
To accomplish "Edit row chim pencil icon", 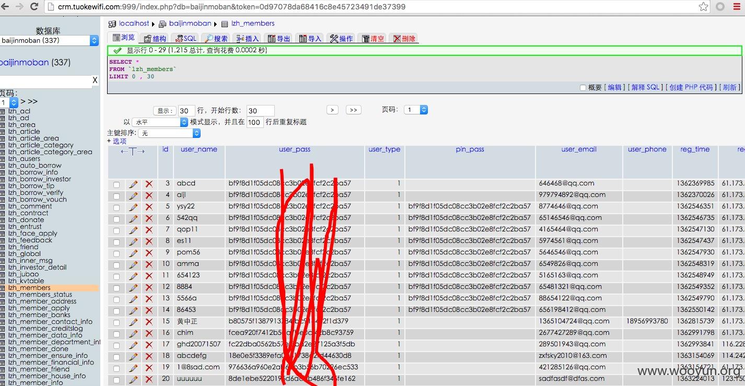I will pyautogui.click(x=133, y=333).
